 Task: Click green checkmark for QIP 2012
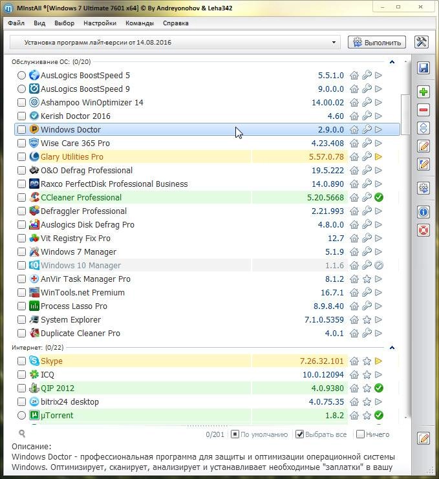[379, 388]
